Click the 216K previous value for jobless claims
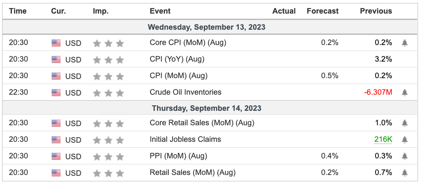Viewport: 421px width, 186px height. click(383, 139)
